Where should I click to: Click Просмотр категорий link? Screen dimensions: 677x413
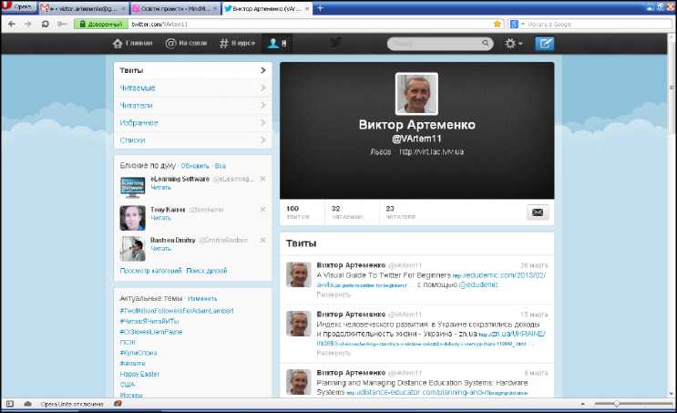pos(150,271)
